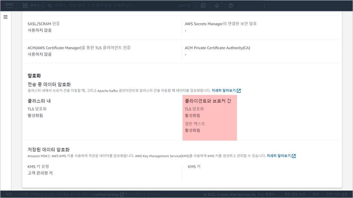This screenshot has width=353, height=198.
Task: Click external link icon beside transit encryption link
Action: [x=239, y=91]
